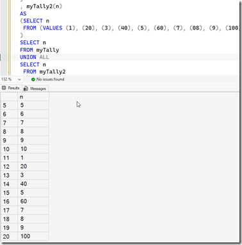This screenshot has width=242, height=245.
Task: Select row header 18 in results grid
Action: pyautogui.click(x=9, y=219)
